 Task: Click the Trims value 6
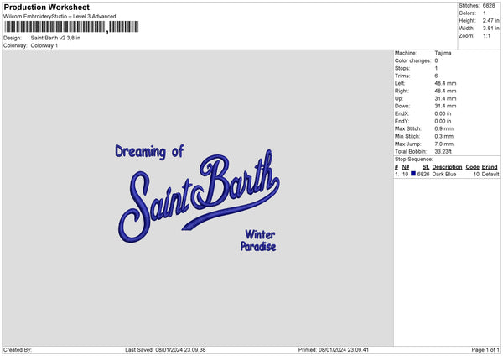(x=436, y=76)
